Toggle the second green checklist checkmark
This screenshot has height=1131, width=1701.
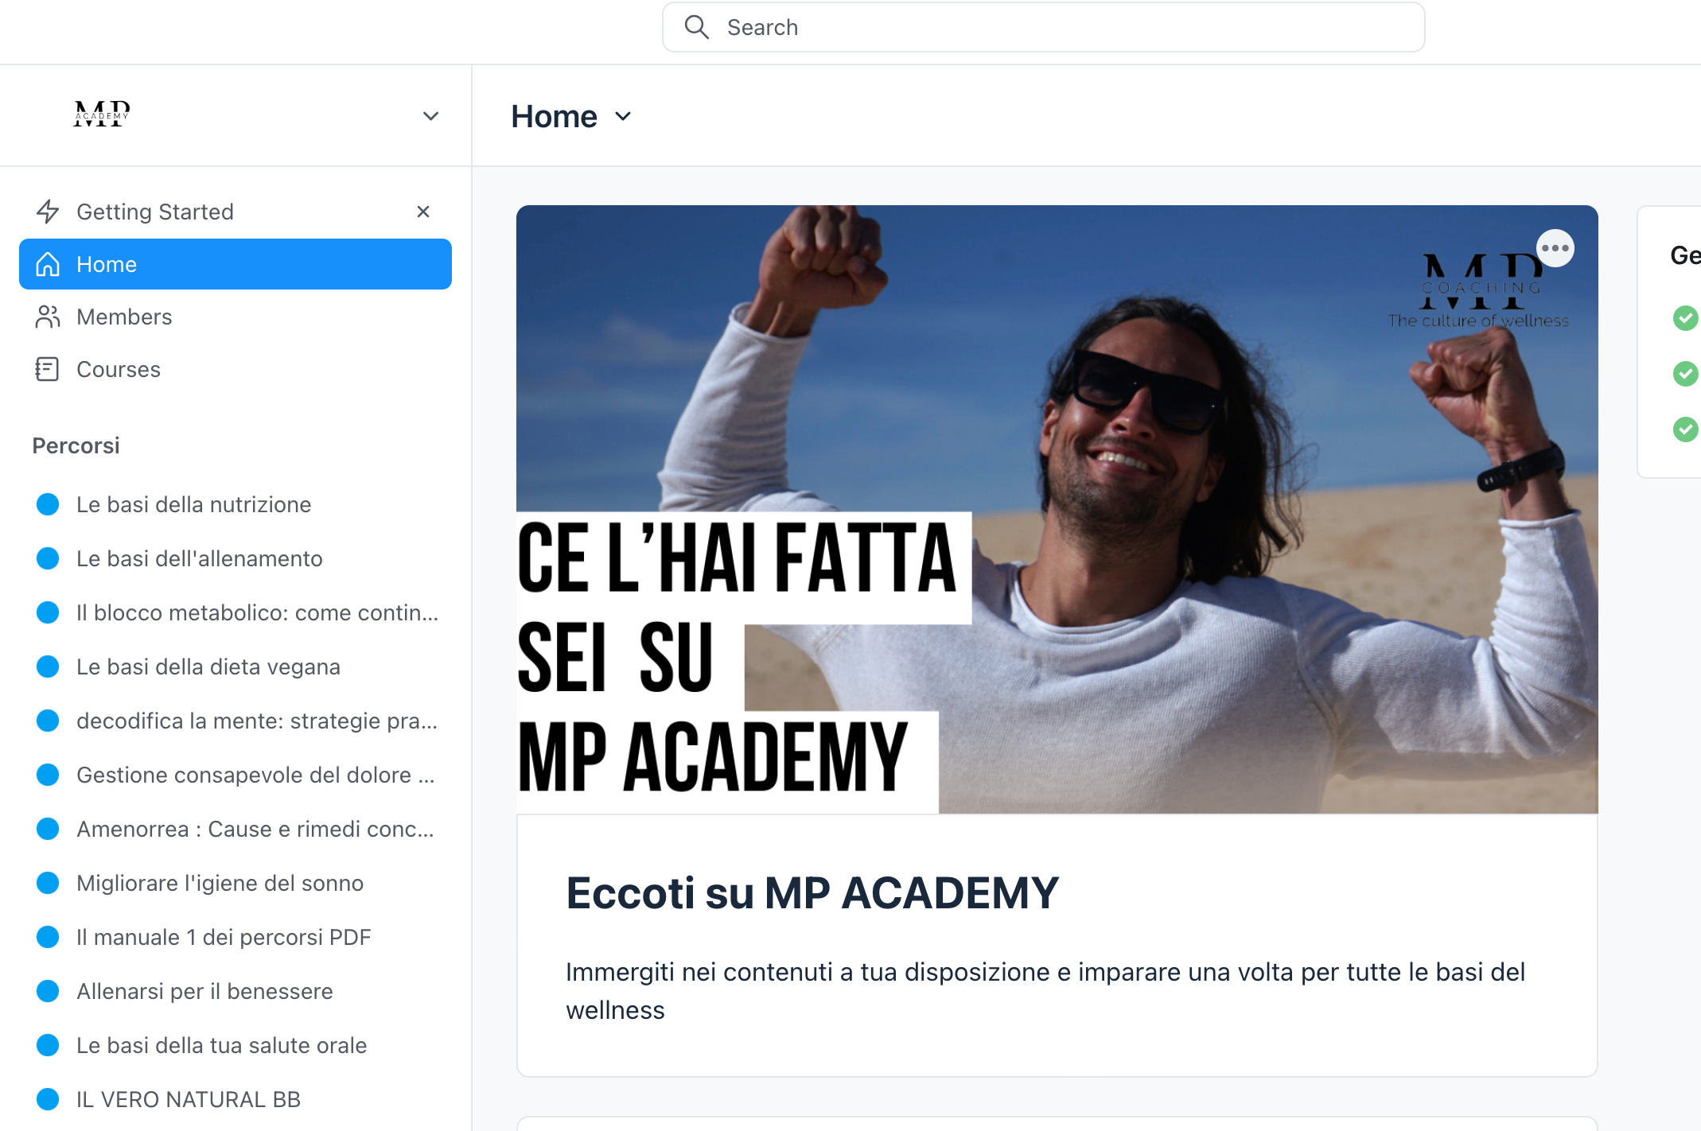click(x=1685, y=374)
